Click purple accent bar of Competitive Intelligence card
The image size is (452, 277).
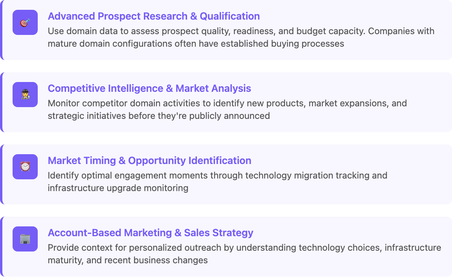pos(2,102)
